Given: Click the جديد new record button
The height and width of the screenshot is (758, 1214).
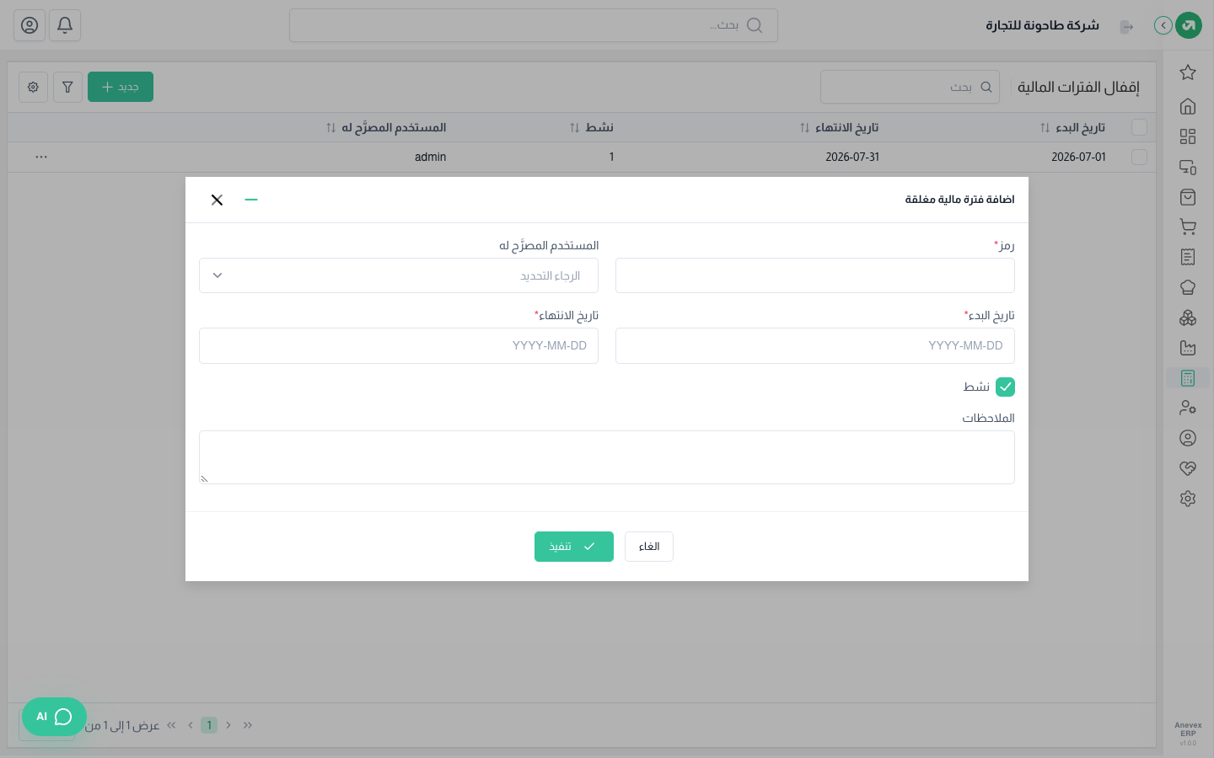Looking at the screenshot, I should [x=121, y=87].
